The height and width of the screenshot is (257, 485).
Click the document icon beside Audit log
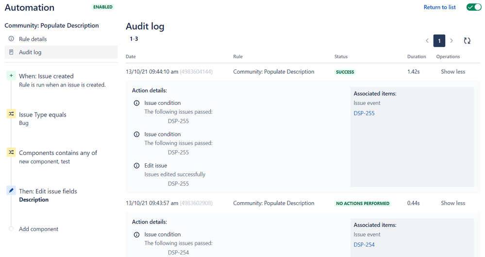[12, 52]
